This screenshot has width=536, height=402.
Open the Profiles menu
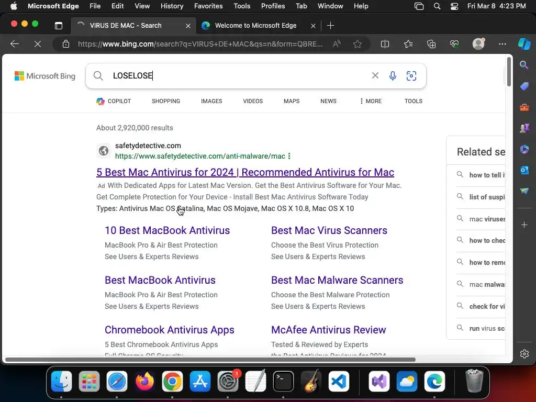[273, 6]
